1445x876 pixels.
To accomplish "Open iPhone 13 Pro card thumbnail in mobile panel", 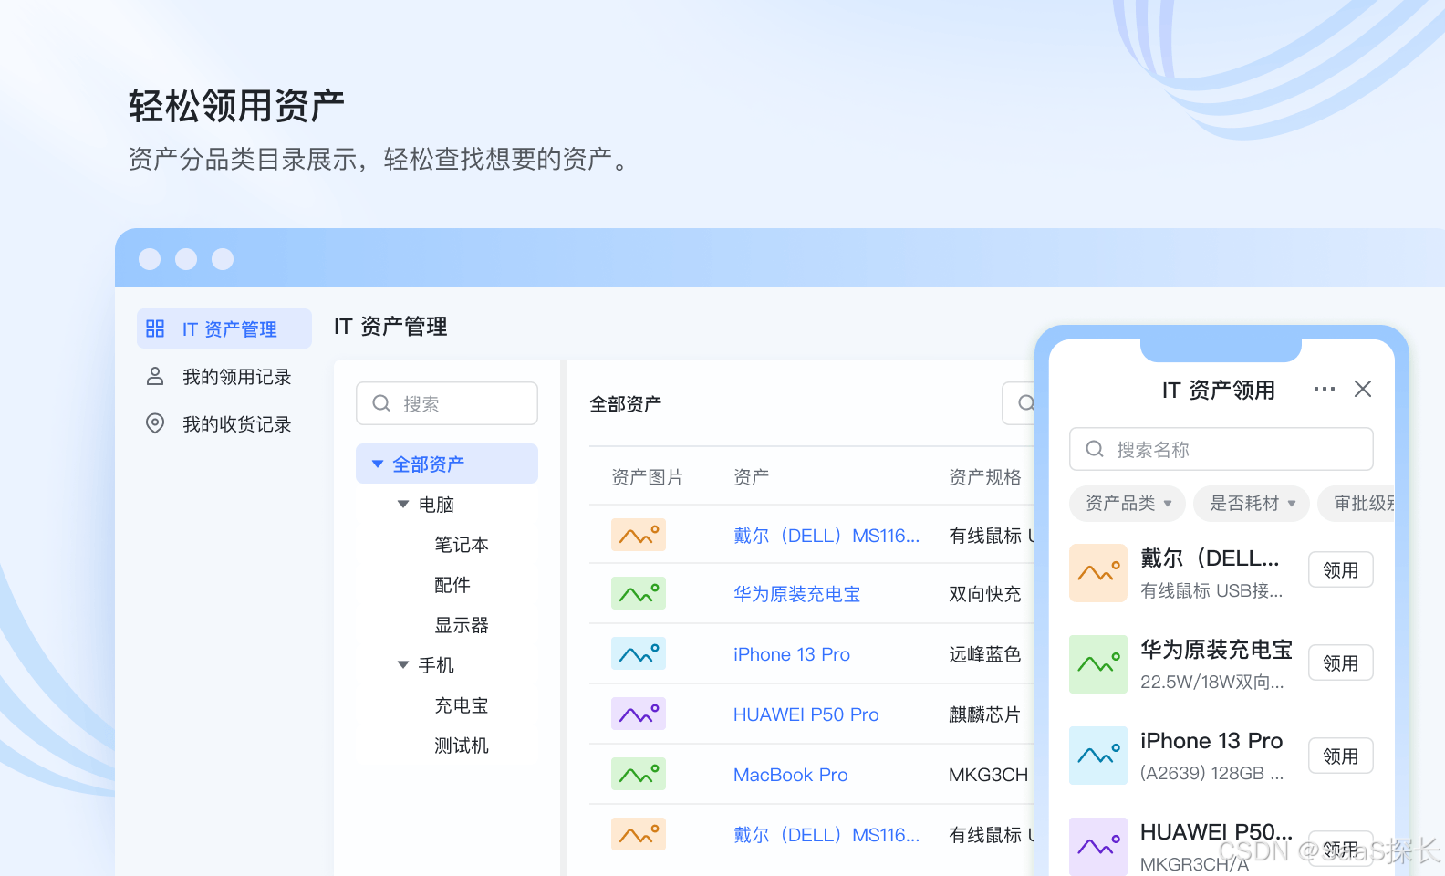I will tap(1098, 756).
